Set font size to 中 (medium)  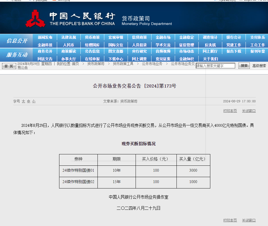point(29,101)
